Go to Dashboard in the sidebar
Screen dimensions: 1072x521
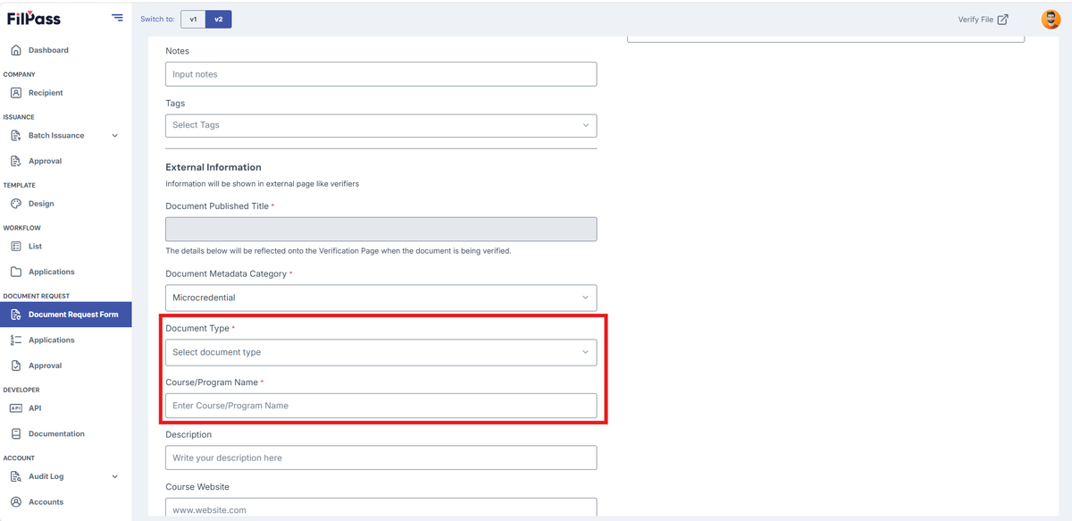point(48,50)
